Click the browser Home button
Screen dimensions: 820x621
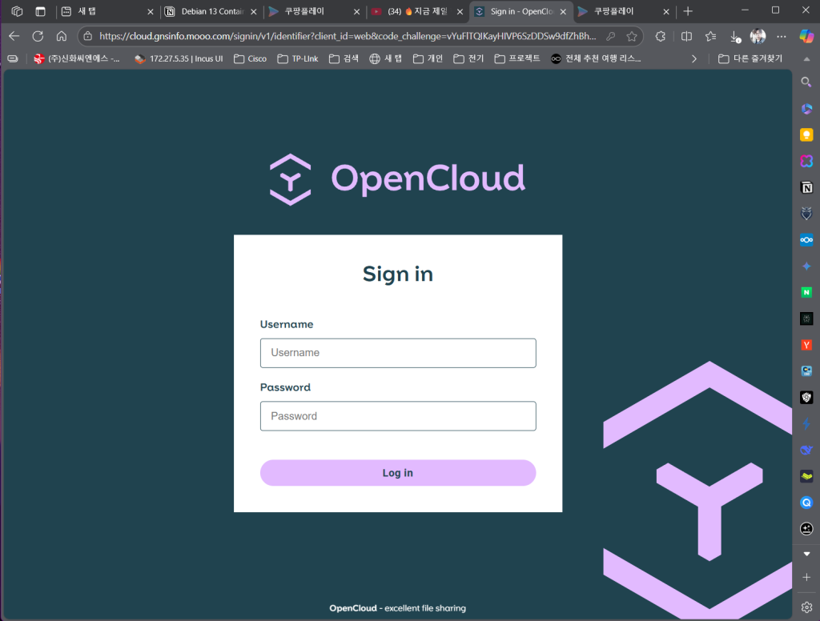[x=63, y=36]
